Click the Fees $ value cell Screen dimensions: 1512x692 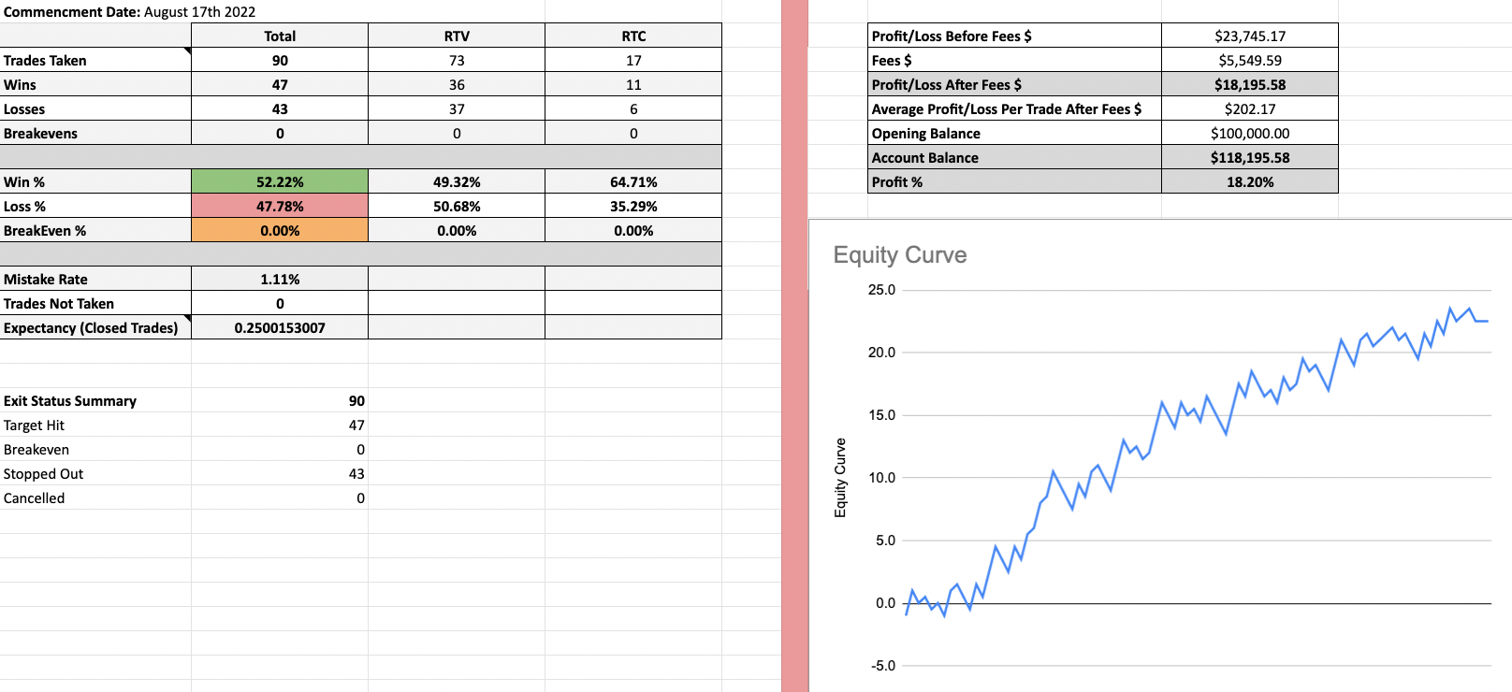[1249, 61]
